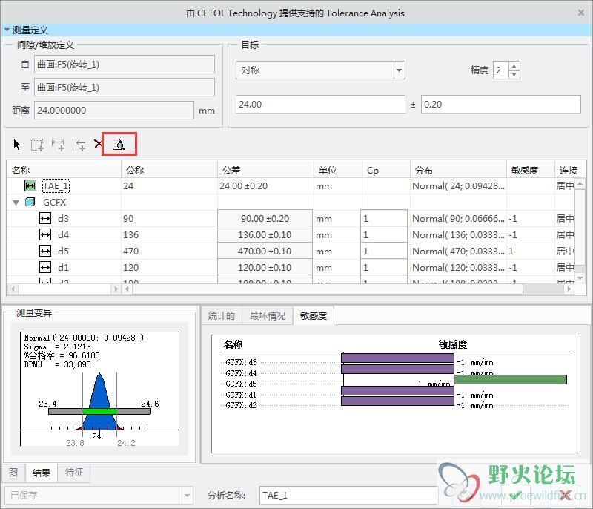Image resolution: width=593 pixels, height=509 pixels.
Task: Select the TAE_1 measurement icon
Action: click(x=30, y=185)
